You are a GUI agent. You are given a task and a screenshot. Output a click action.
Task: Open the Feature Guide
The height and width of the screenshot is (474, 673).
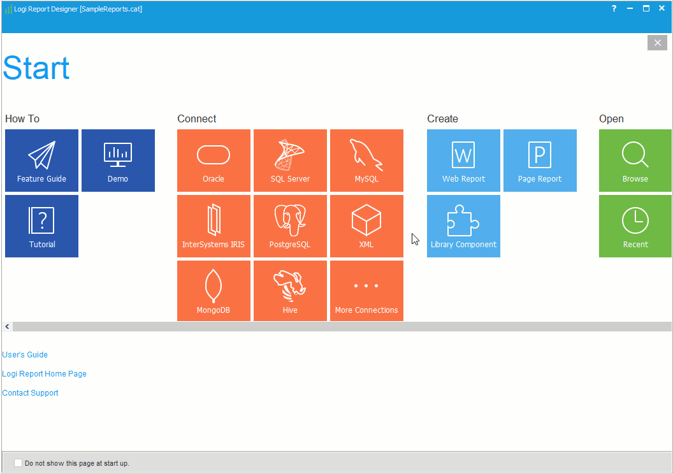[x=41, y=160]
